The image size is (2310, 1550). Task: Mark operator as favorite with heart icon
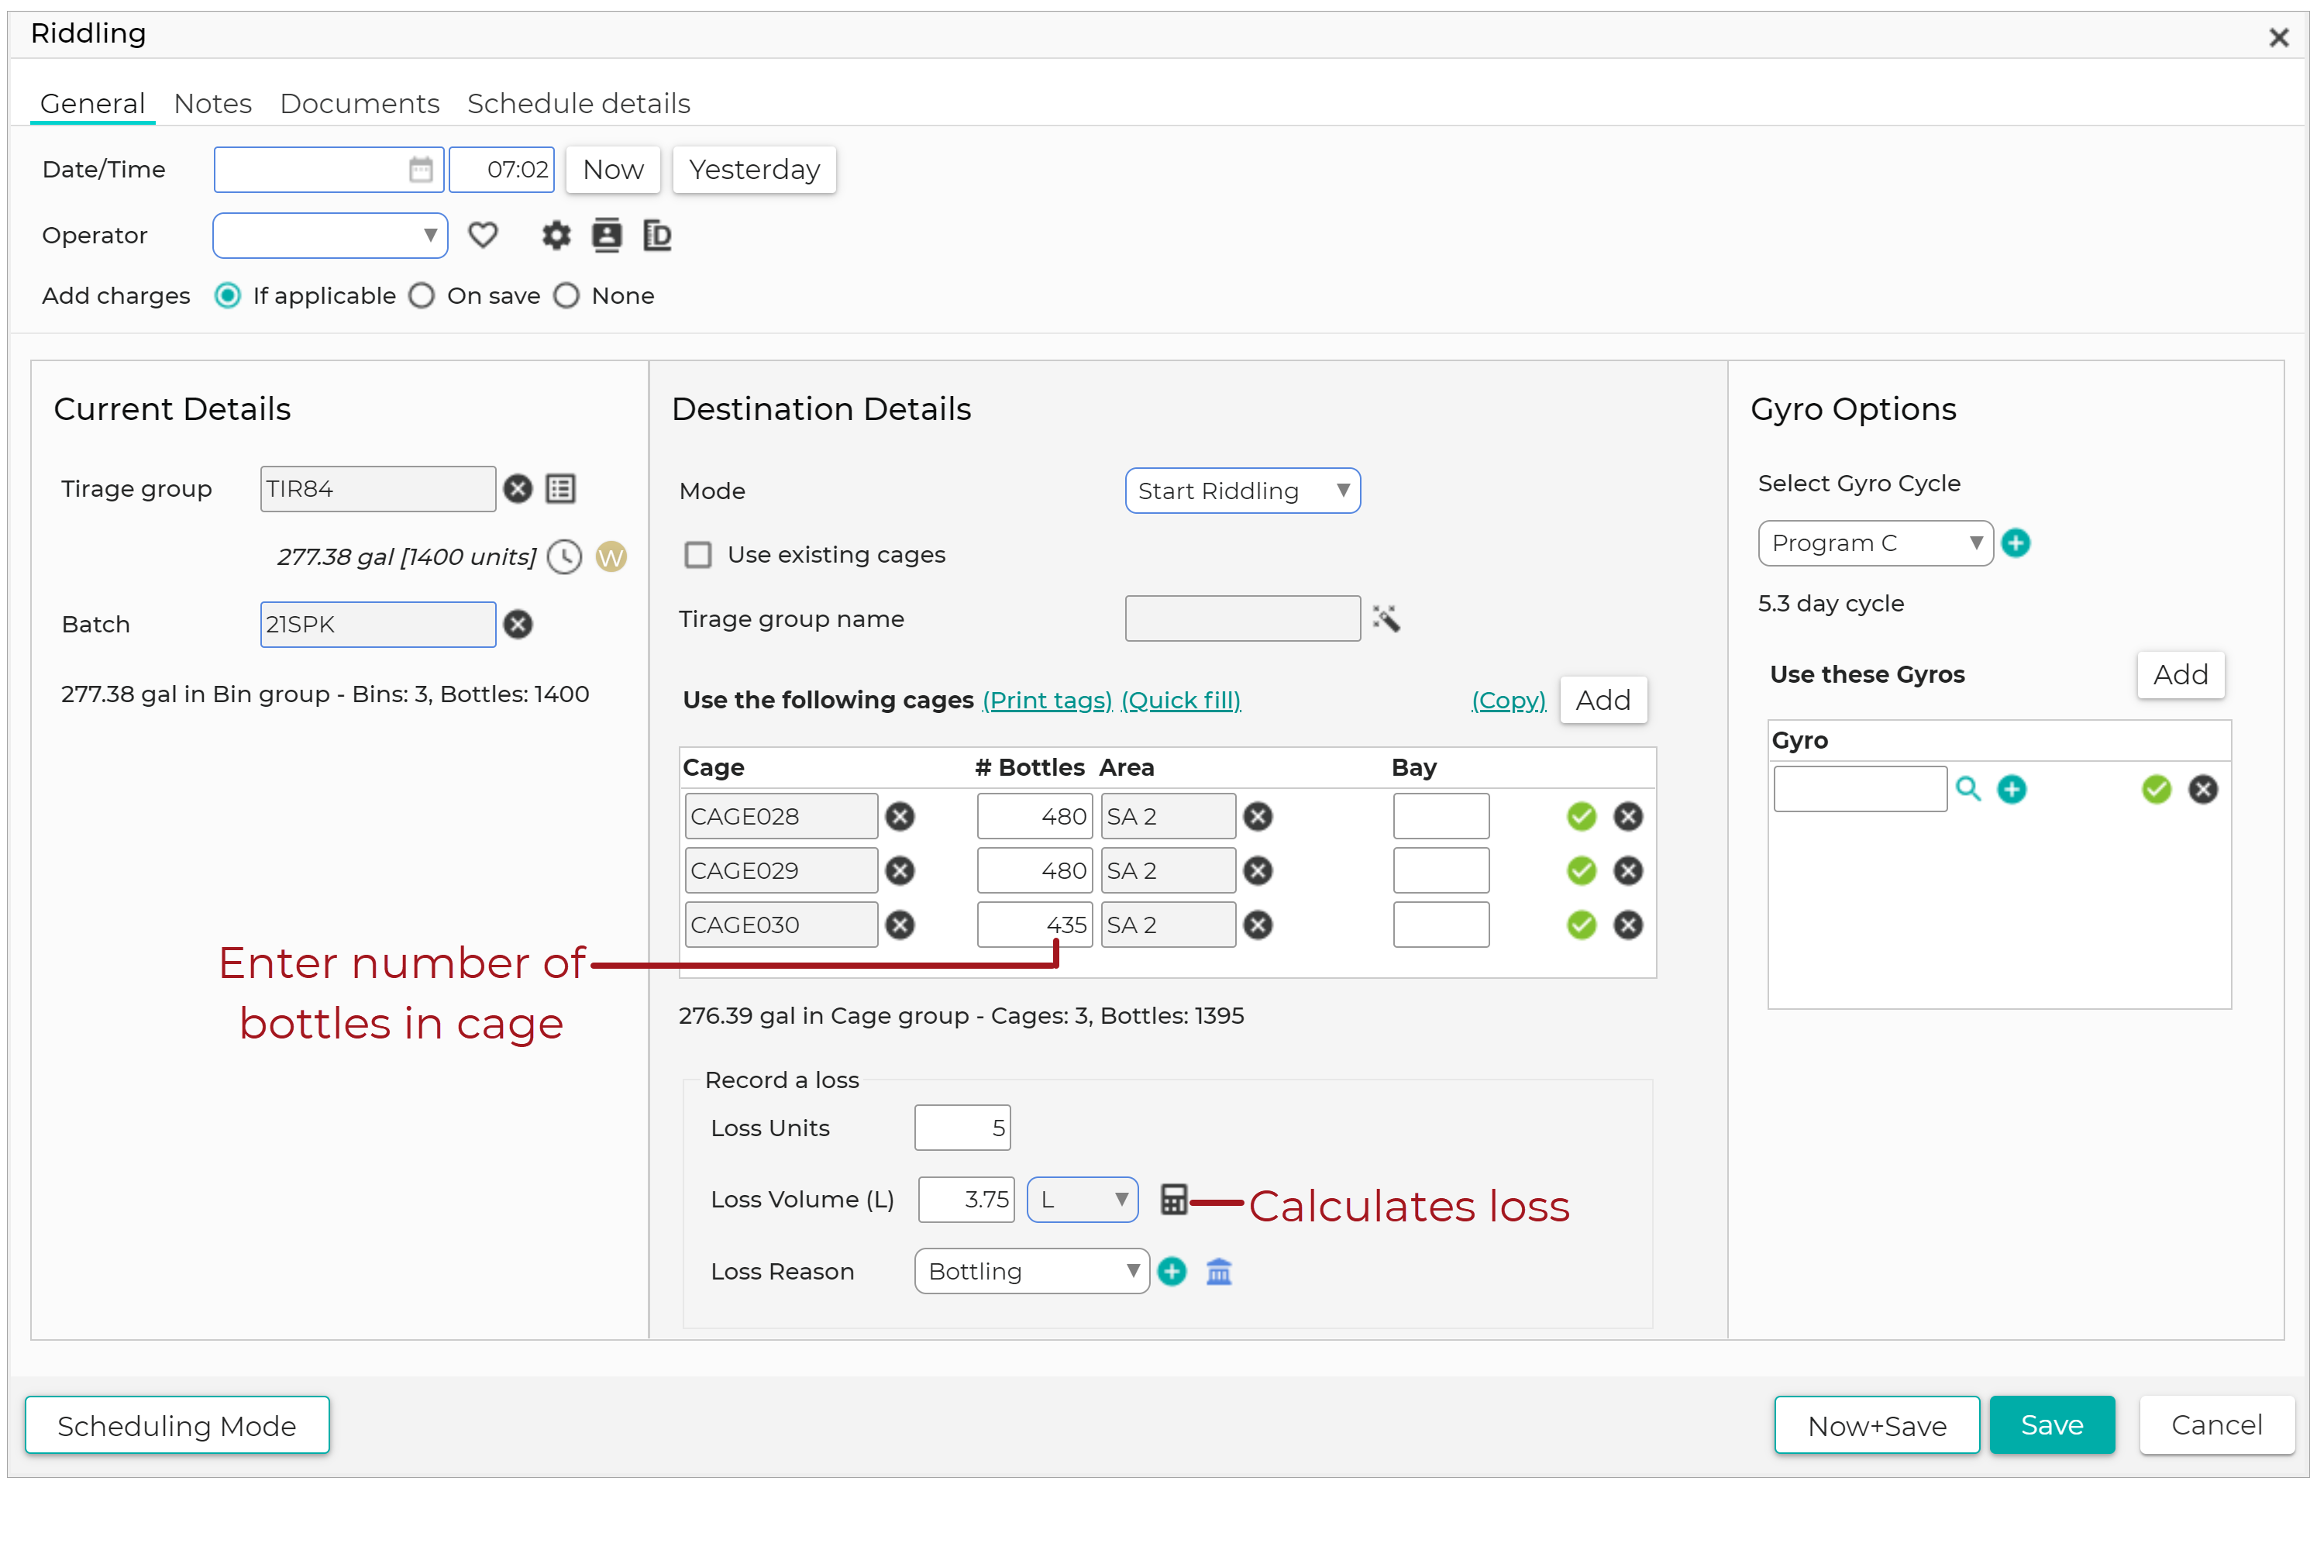tap(482, 236)
